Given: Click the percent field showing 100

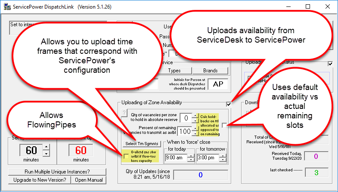Looking at the screenshot, I should click(x=185, y=131).
